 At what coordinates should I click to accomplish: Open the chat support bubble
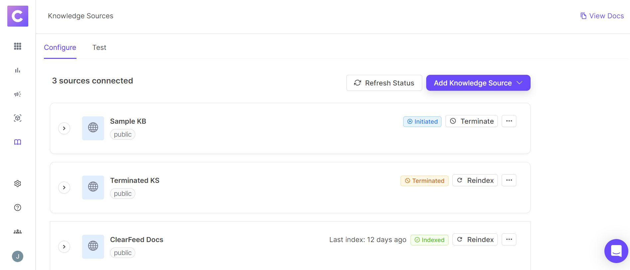[616, 251]
